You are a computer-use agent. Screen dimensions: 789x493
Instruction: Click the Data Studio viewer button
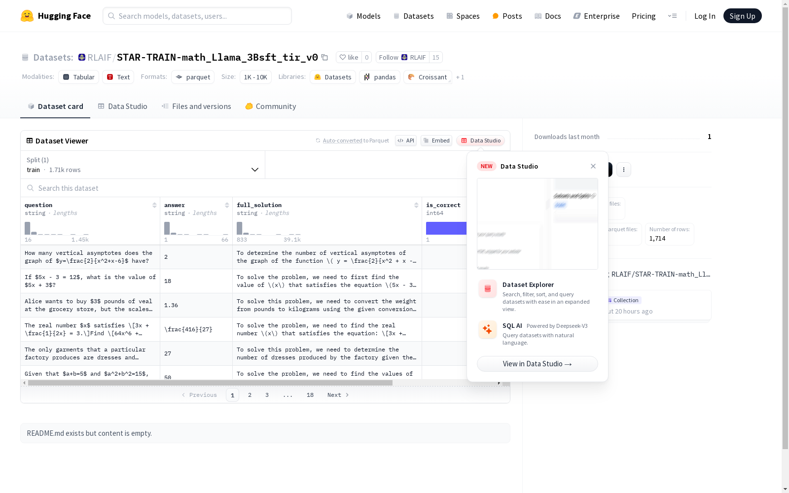(x=480, y=141)
